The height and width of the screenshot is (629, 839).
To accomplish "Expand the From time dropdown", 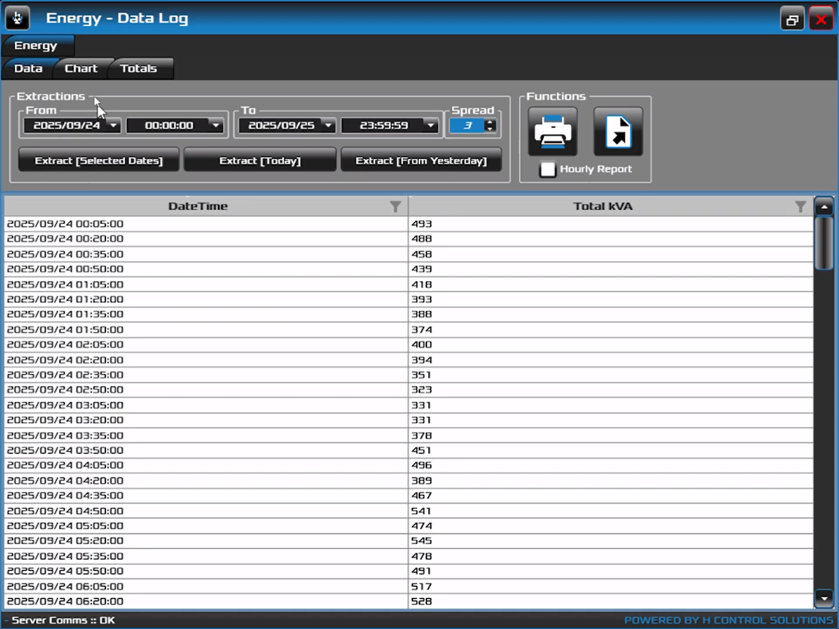I will click(x=216, y=125).
